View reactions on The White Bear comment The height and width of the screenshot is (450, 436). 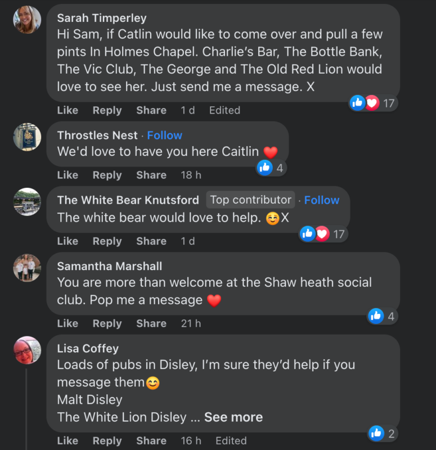pos(323,234)
